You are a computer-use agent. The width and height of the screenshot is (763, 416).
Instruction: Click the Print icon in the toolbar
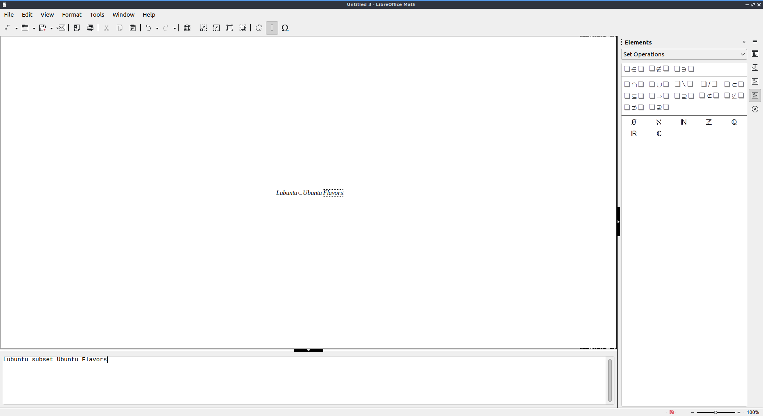coord(90,28)
